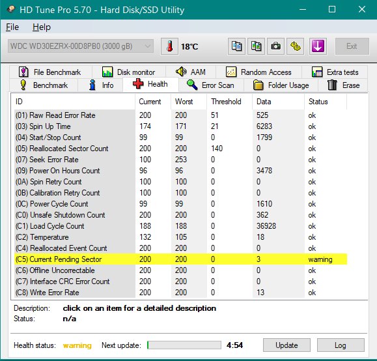This screenshot has height=361, width=377.
Task: Click the detailed description hint text
Action: click(139, 308)
